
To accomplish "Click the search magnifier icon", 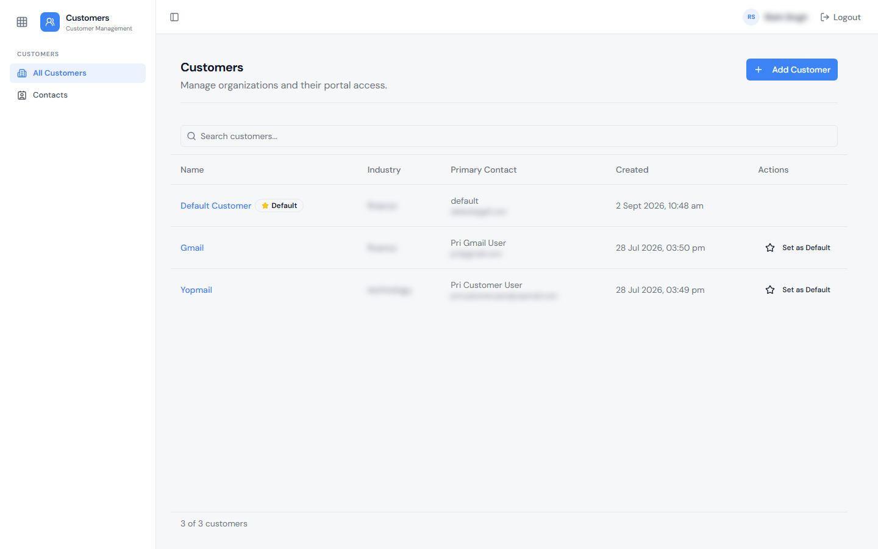I will pyautogui.click(x=191, y=136).
